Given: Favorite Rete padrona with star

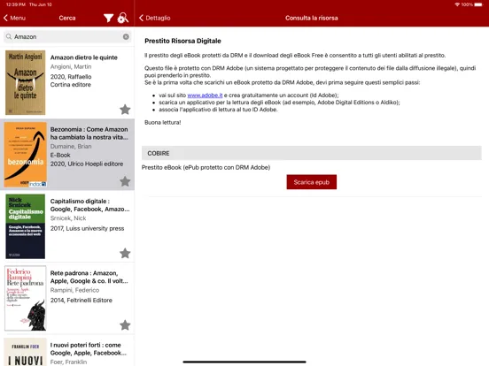Looking at the screenshot, I should (125, 325).
